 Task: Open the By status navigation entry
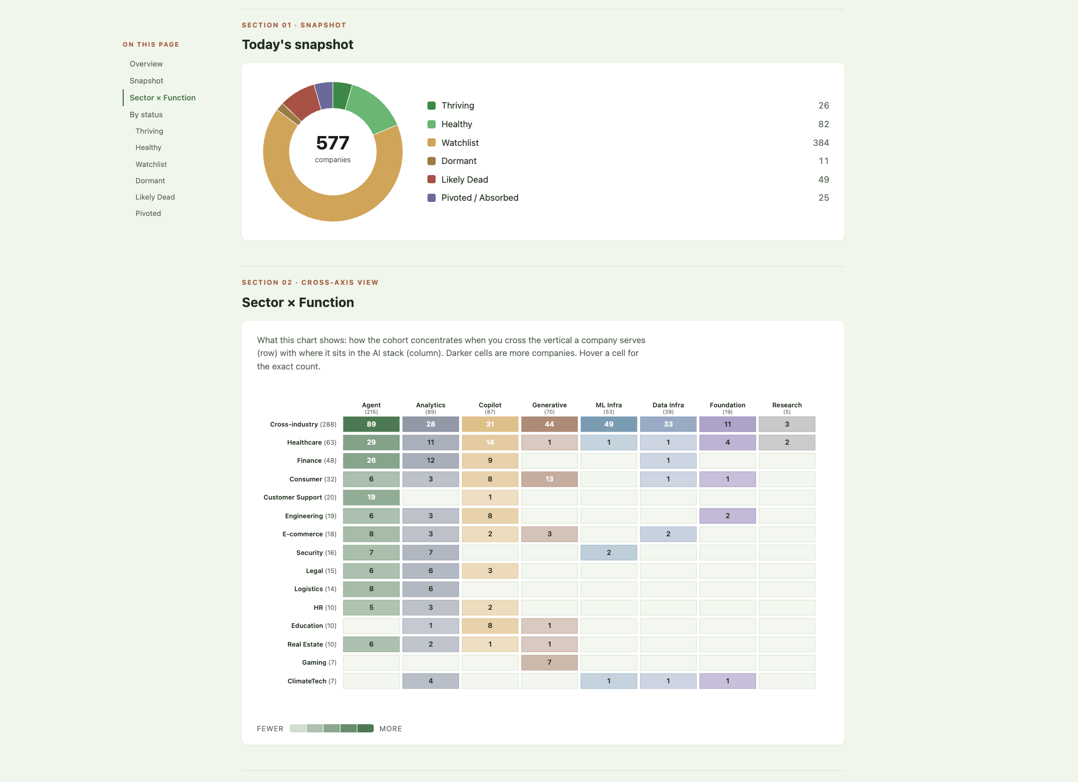point(146,114)
